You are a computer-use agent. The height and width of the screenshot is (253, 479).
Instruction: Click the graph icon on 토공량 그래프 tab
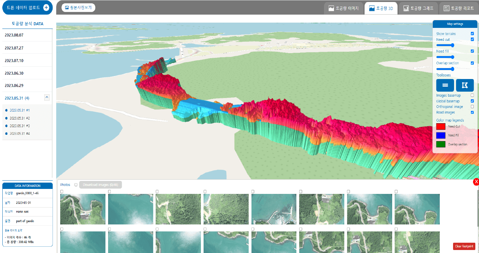point(406,8)
